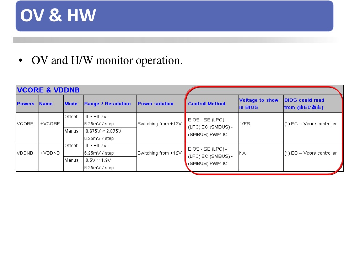Select '(1) EC – Vcore controller' in VDDNB row

(310, 153)
